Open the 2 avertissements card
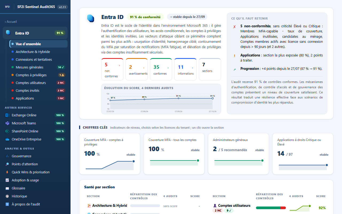This screenshot has width=342, height=214. coord(137,69)
